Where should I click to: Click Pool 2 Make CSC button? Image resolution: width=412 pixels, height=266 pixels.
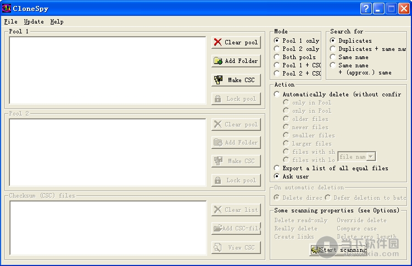(236, 161)
